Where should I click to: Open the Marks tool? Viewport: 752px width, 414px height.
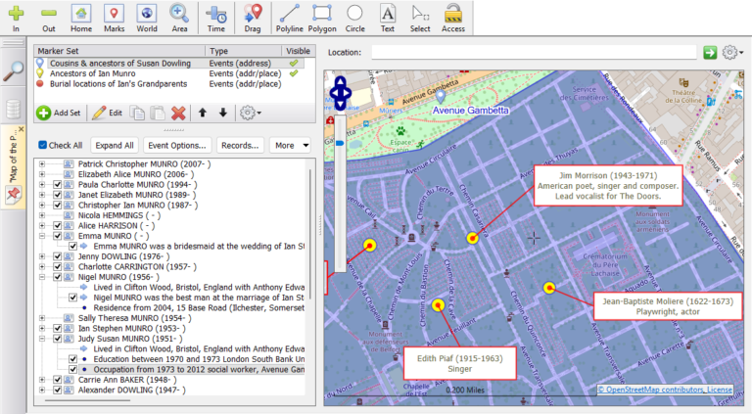coord(114,18)
